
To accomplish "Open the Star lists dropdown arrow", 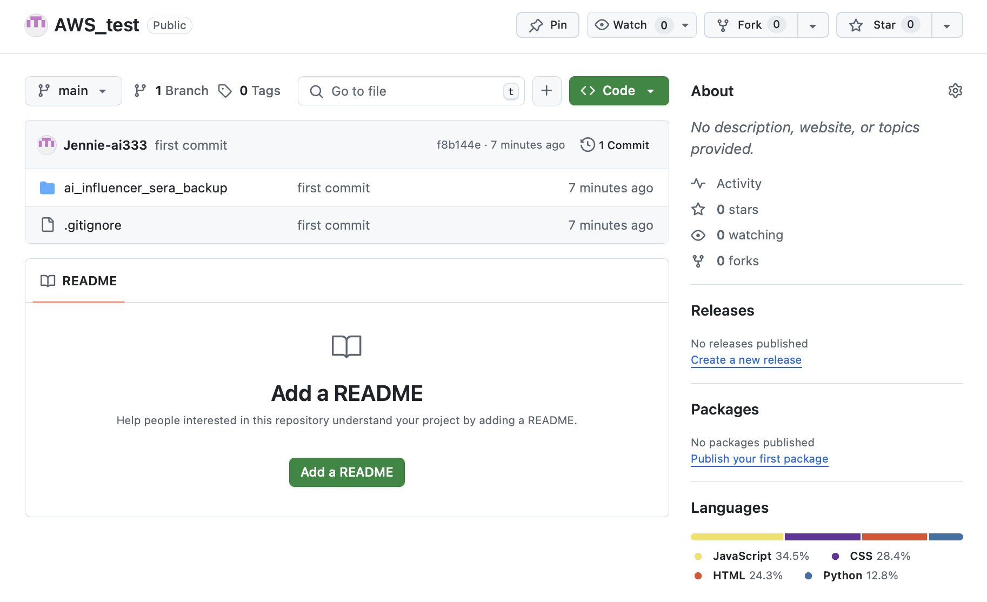I will pos(947,25).
